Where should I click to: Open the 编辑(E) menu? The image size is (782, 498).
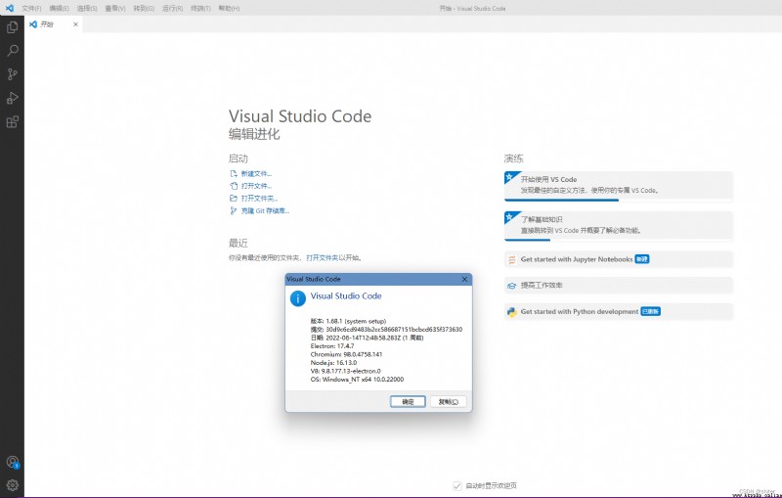click(x=59, y=9)
